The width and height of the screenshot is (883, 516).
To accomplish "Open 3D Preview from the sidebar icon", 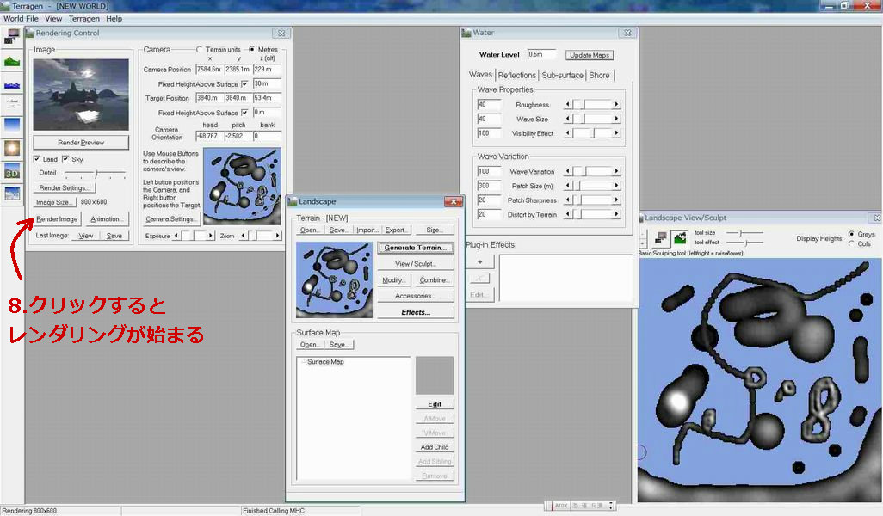I will (x=12, y=172).
